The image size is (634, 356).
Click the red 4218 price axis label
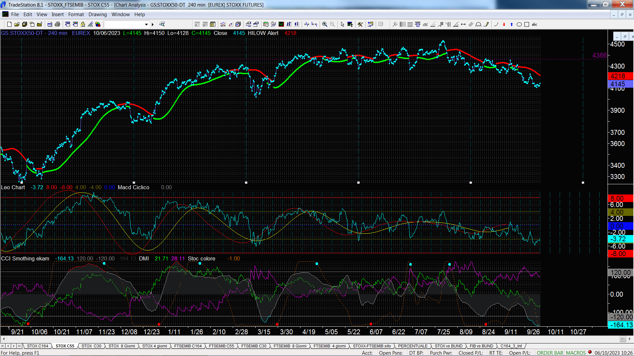pos(620,76)
